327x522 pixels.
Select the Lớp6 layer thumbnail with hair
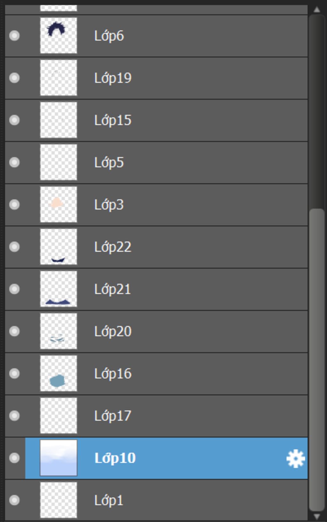pos(58,36)
